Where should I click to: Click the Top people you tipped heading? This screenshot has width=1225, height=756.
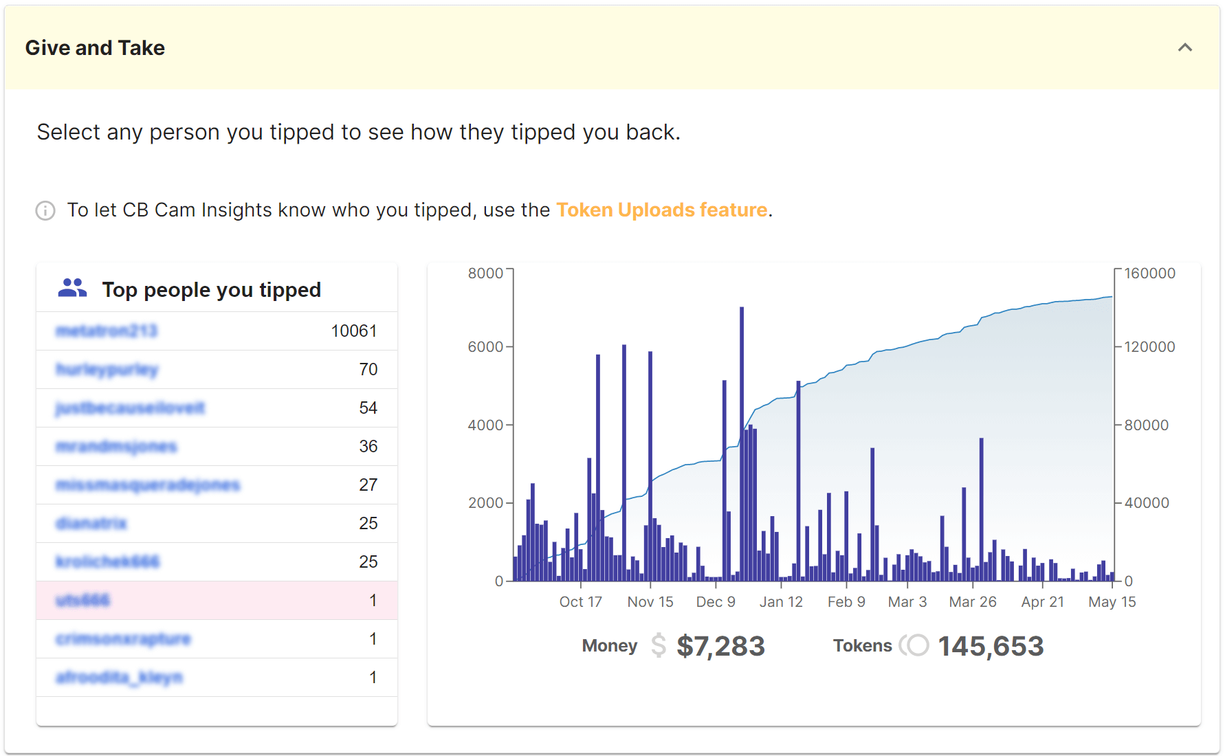tap(211, 290)
